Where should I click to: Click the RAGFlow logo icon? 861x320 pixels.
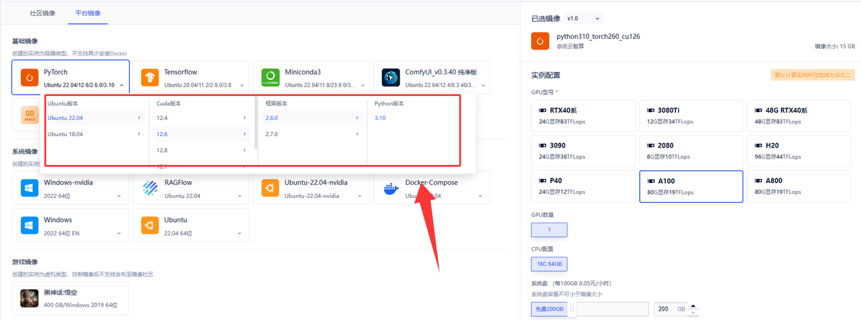[x=150, y=189]
